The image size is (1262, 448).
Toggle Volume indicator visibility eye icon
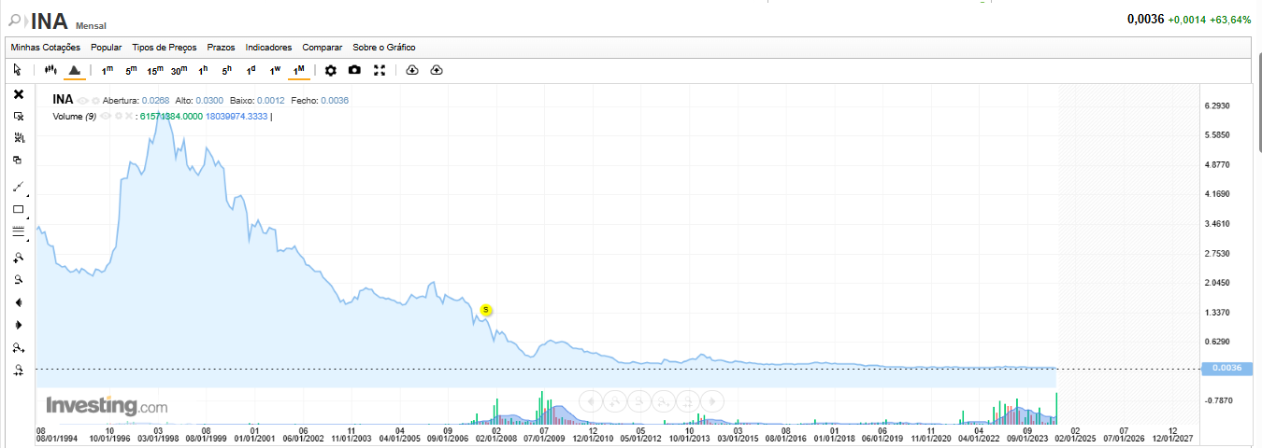click(106, 117)
